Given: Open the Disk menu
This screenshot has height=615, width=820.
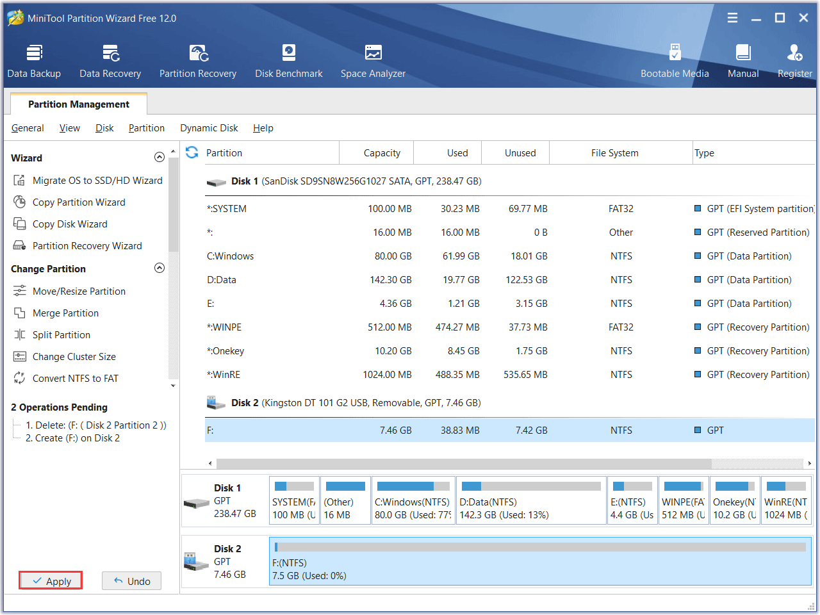Looking at the screenshot, I should [104, 128].
